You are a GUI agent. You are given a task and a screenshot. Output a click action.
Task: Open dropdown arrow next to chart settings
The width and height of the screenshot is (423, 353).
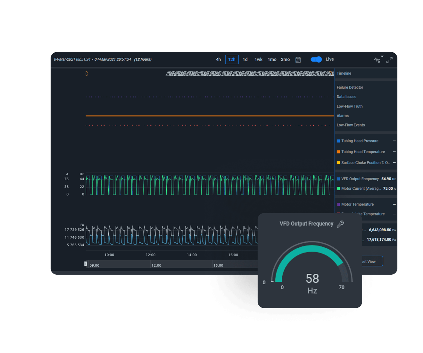(x=382, y=56)
